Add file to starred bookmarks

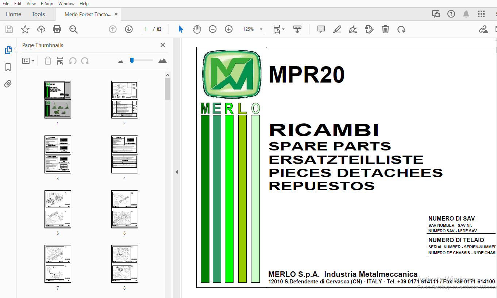coord(25,30)
